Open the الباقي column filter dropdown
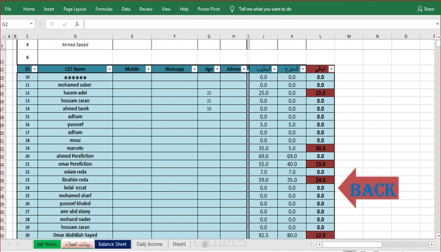441x252 pixels. pos(331,69)
